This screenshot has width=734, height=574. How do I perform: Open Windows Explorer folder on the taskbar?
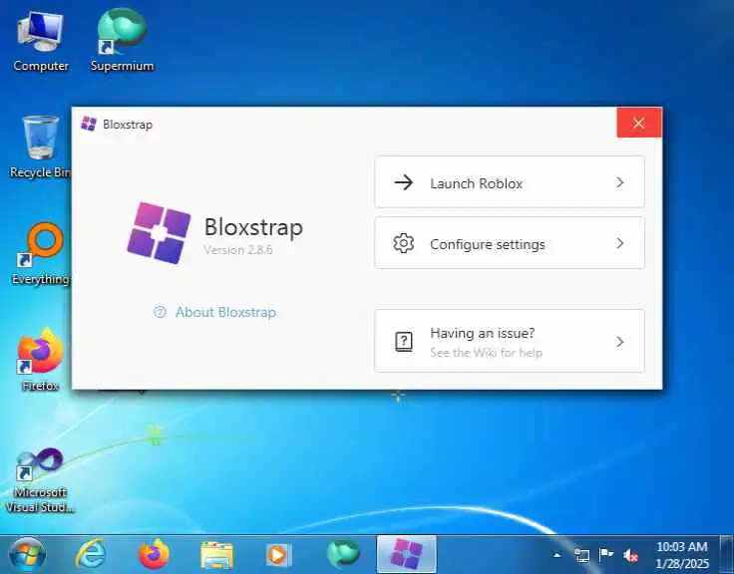click(216, 555)
